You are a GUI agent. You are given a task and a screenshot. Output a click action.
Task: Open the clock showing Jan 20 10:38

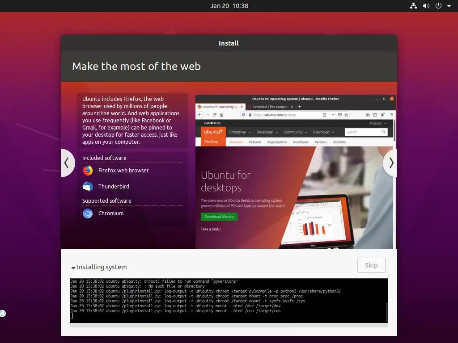point(229,6)
